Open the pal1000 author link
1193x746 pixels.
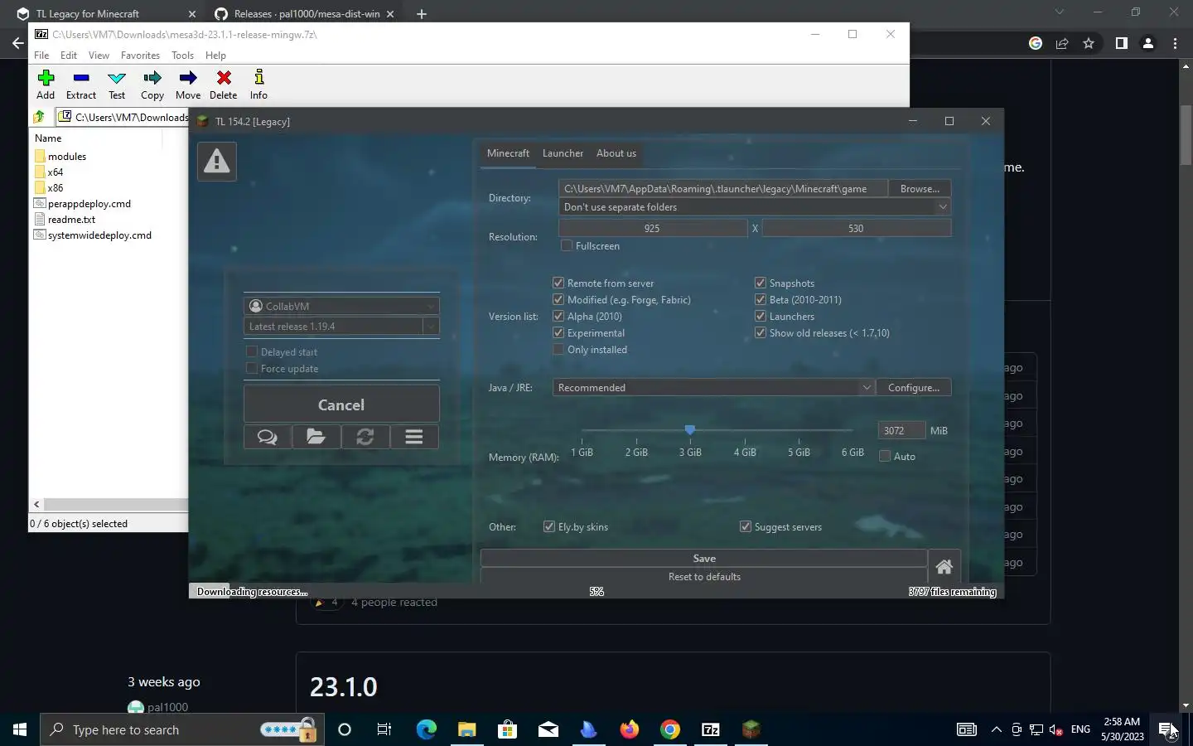coord(167,707)
